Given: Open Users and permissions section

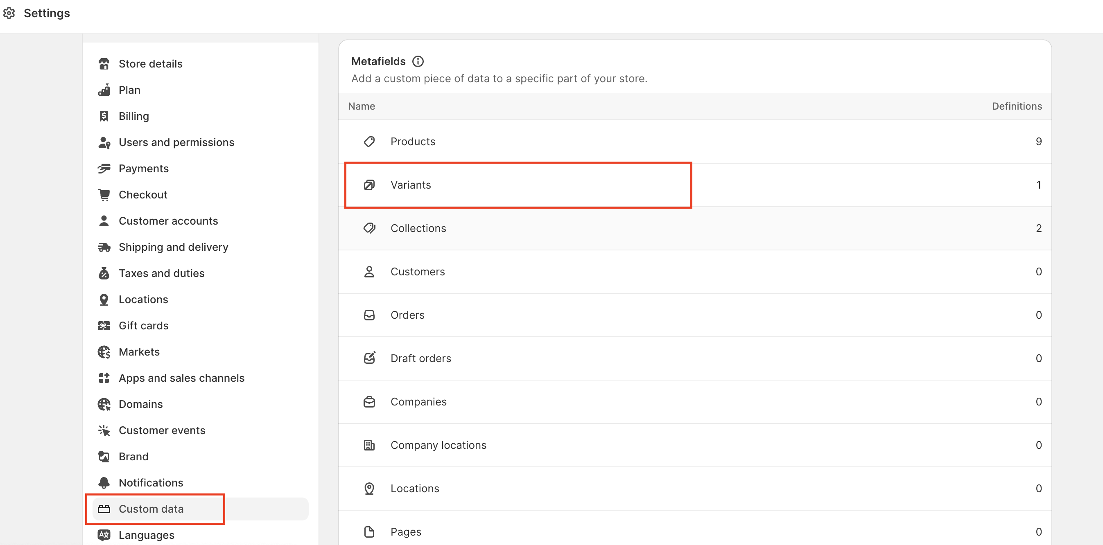Looking at the screenshot, I should (x=176, y=142).
